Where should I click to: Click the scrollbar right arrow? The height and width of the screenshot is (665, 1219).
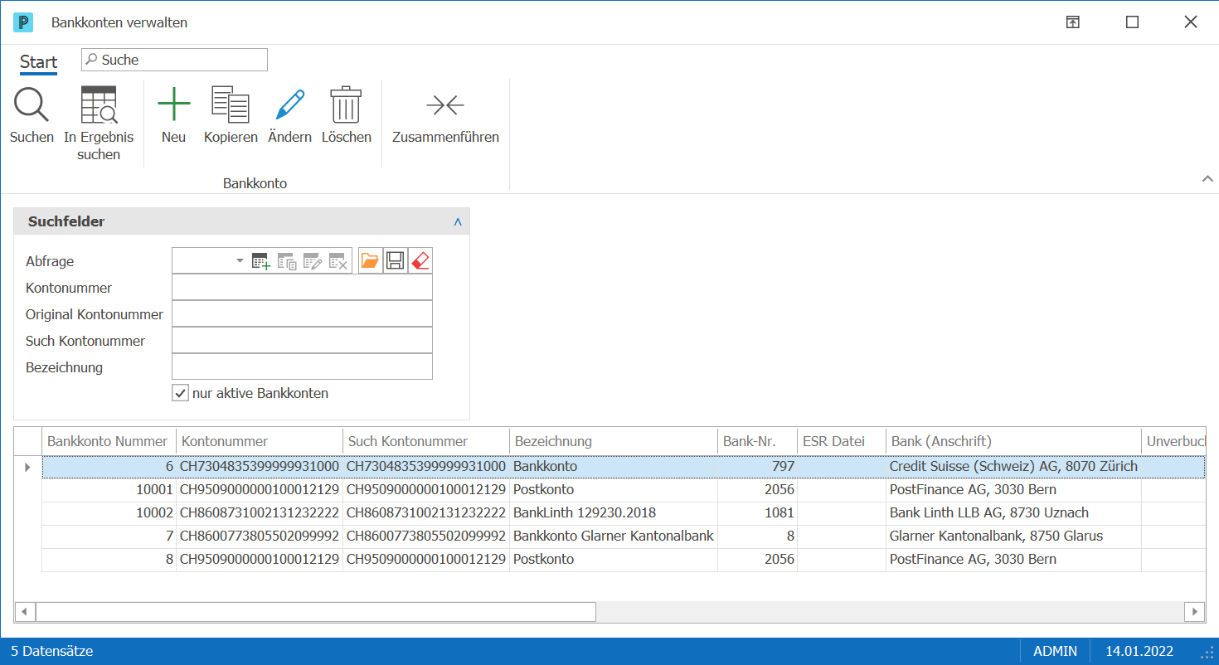pos(1194,612)
